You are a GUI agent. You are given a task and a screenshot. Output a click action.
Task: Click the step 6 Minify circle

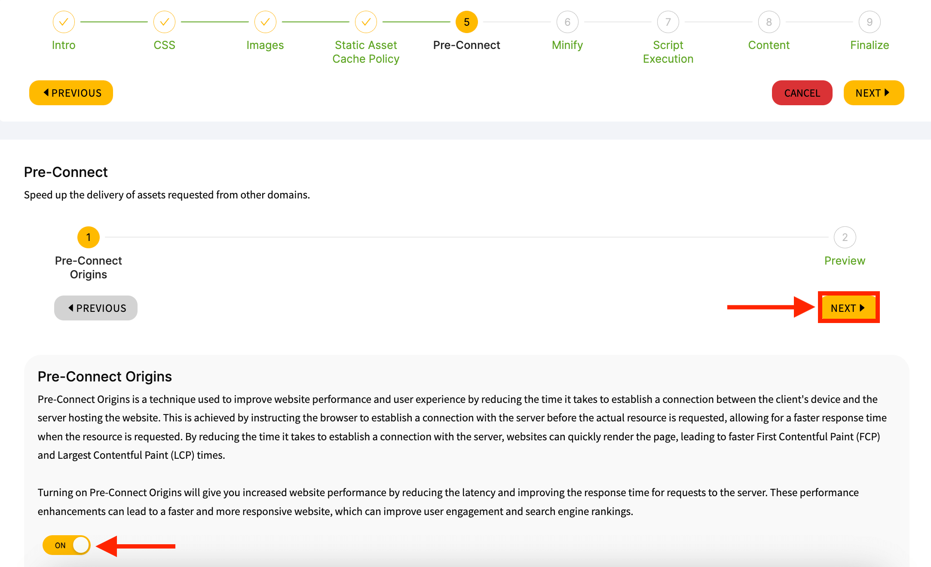coord(567,22)
